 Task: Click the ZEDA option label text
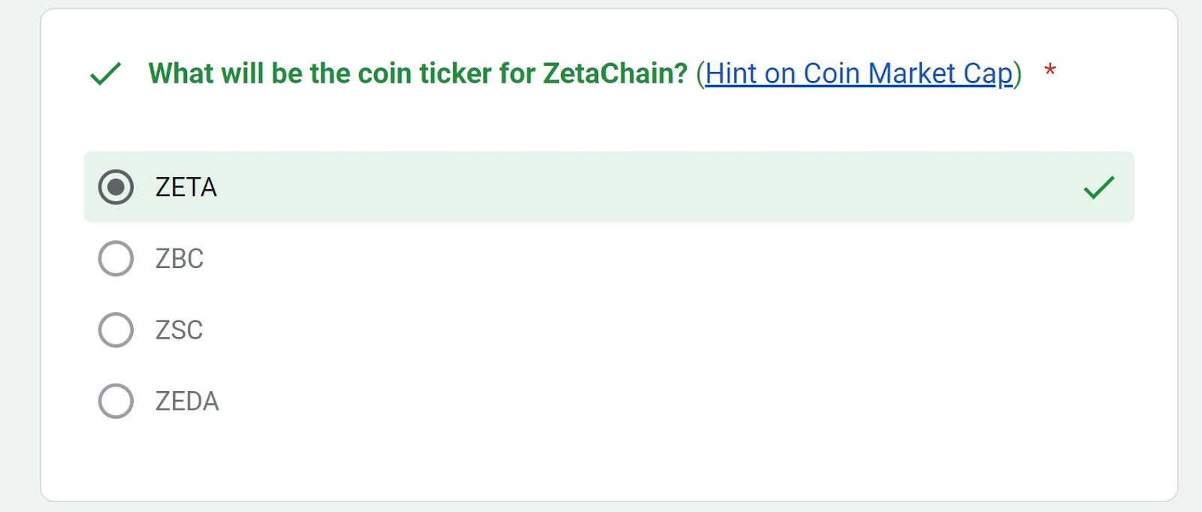point(187,401)
